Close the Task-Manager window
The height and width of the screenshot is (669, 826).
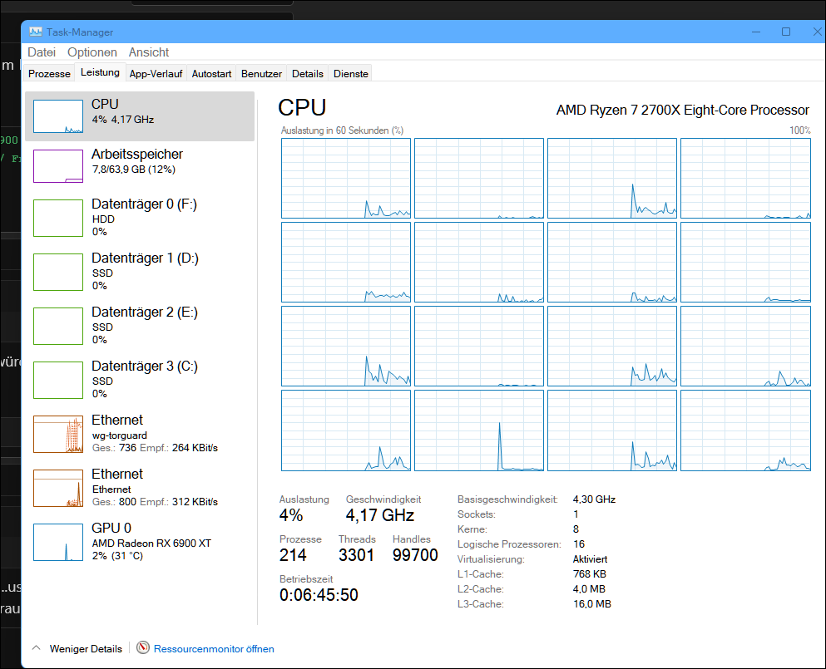coord(817,32)
